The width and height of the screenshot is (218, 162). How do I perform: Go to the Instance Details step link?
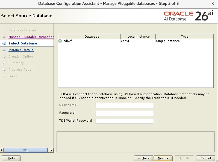[21, 50]
